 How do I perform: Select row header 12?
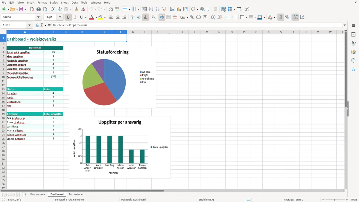[x=3, y=85]
